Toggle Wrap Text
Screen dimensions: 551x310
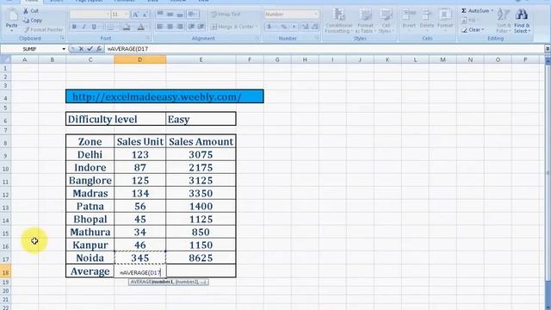tap(226, 14)
